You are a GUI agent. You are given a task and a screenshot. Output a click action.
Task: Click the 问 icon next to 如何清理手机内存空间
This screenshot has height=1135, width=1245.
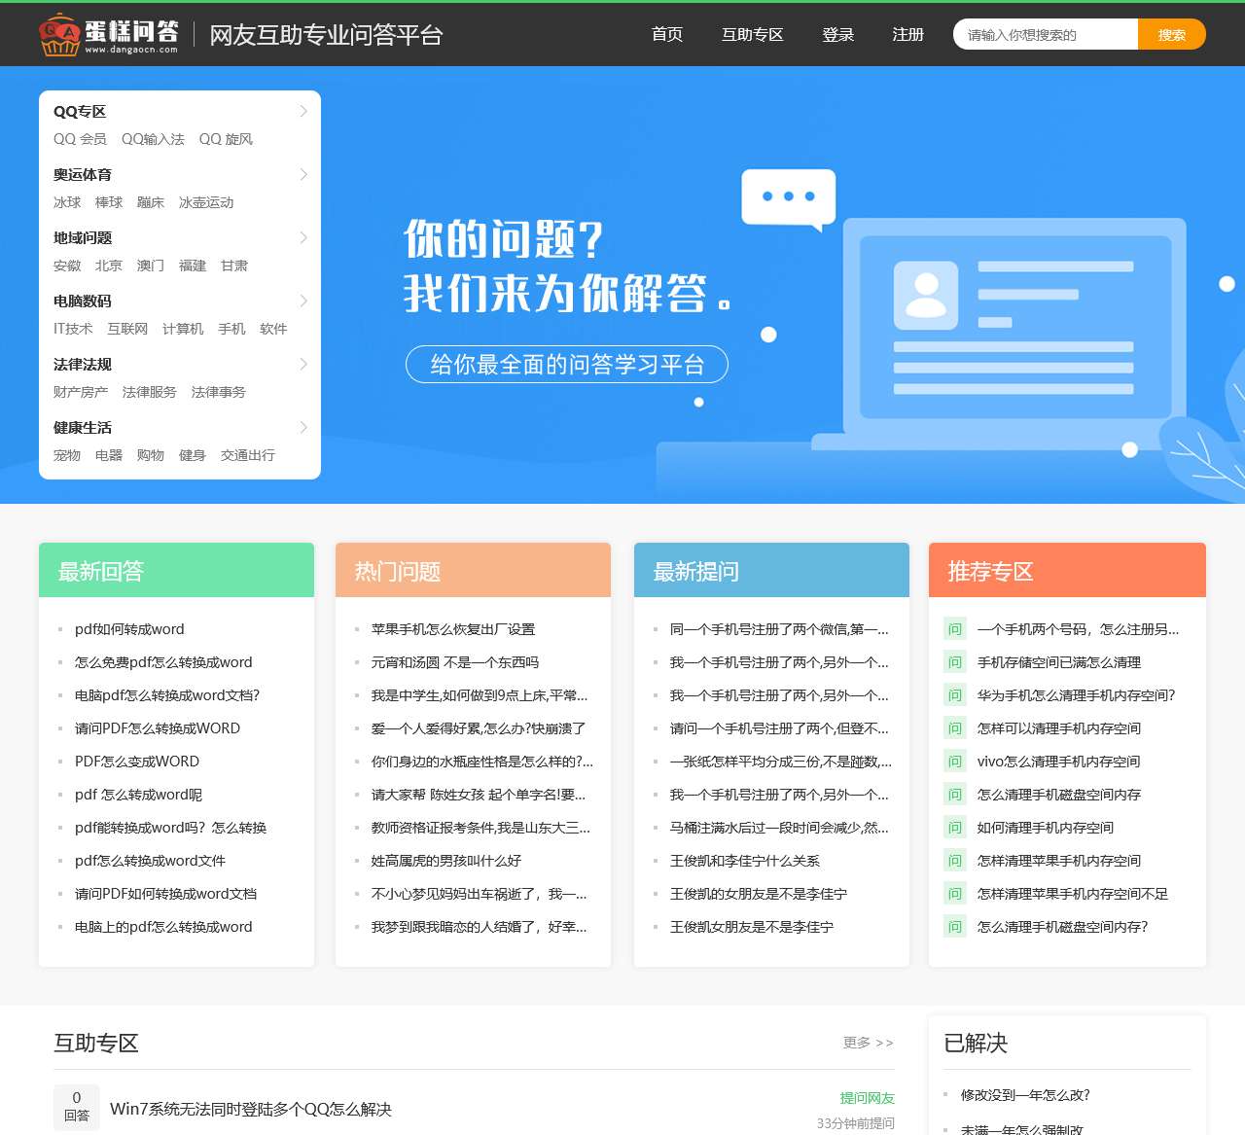click(953, 828)
